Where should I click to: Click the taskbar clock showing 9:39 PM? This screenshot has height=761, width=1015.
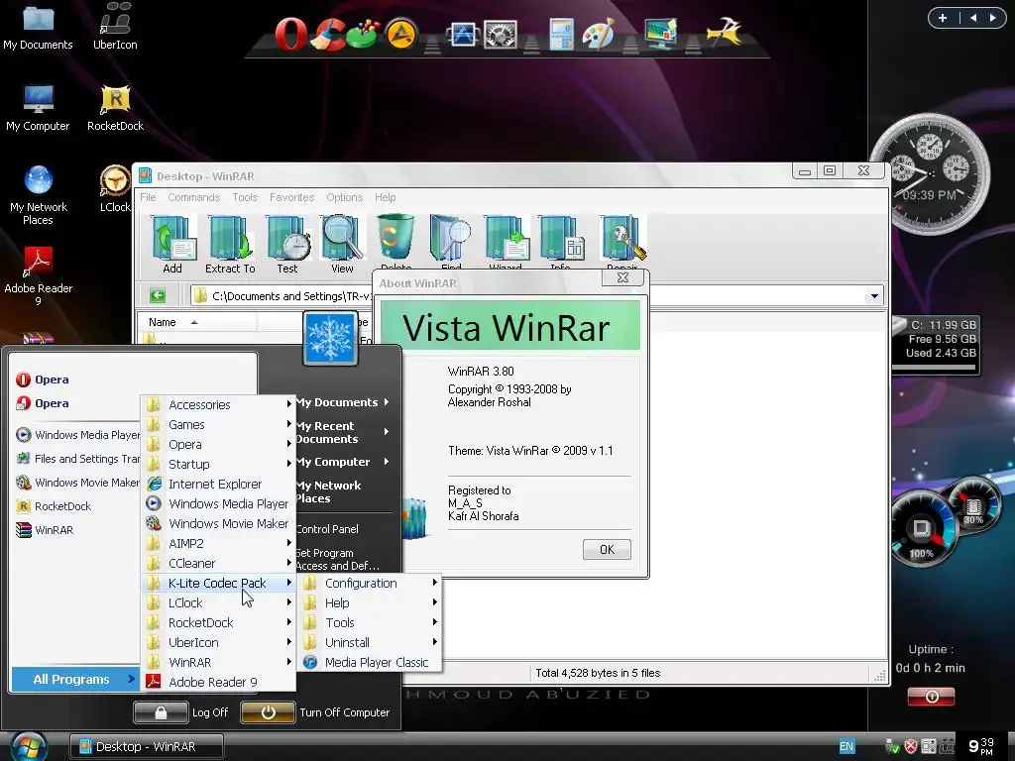coord(981,746)
